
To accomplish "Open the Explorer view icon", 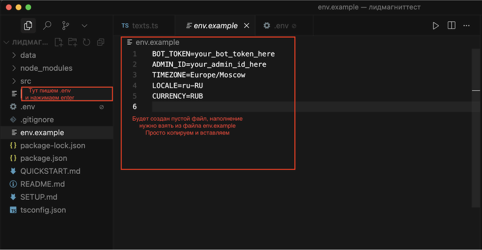I will coord(28,26).
